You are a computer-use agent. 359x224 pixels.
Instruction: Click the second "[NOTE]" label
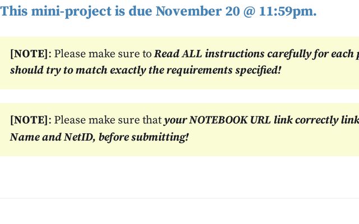coord(30,120)
